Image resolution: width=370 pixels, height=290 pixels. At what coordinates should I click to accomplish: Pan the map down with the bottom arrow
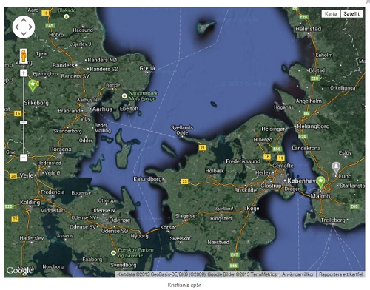(24, 33)
